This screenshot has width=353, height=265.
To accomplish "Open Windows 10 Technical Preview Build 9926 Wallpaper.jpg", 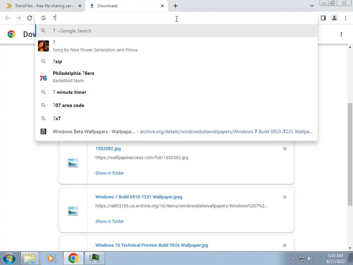I will tap(152, 245).
